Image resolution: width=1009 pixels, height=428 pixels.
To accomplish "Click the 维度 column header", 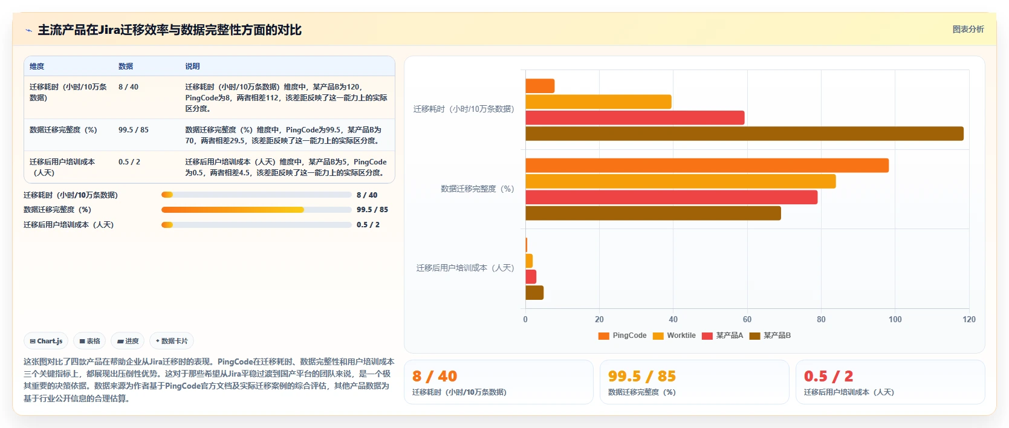I will 37,66.
